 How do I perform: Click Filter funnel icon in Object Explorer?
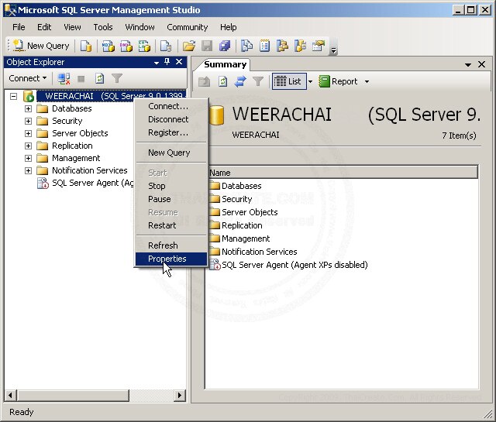tap(117, 78)
